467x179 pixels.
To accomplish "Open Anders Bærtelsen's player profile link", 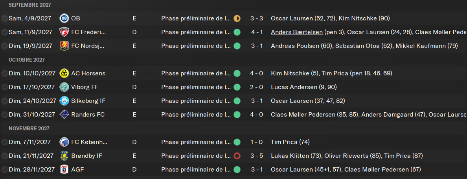I will point(297,32).
